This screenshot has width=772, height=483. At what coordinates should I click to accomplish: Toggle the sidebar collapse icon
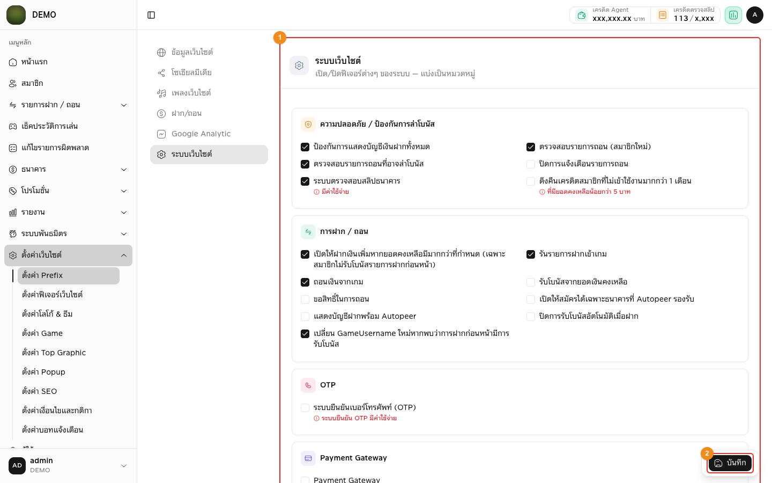point(151,15)
